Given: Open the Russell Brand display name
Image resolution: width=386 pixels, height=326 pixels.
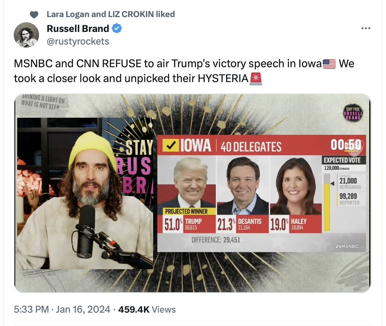Looking at the screenshot, I should (x=78, y=28).
